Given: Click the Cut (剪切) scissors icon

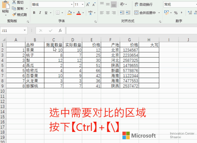Looking at the screenshot, I should pos(14,2).
